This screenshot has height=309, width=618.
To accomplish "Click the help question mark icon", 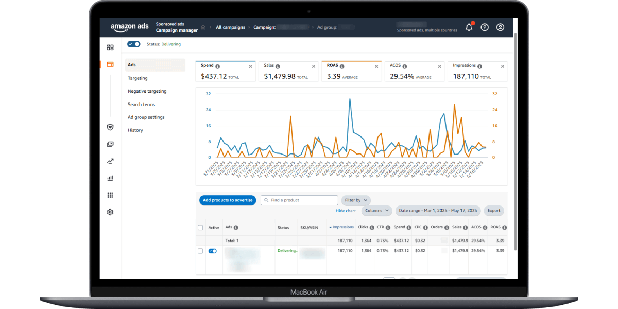I will pos(485,27).
